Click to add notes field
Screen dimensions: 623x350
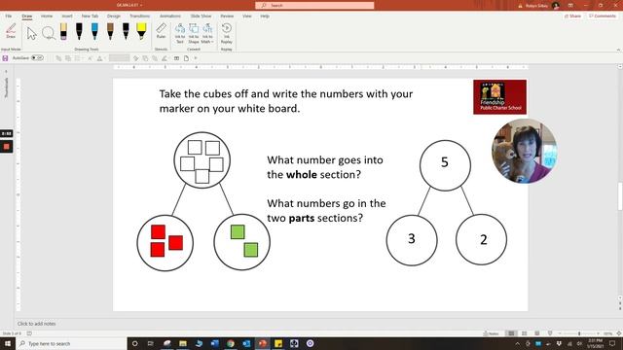(x=37, y=324)
